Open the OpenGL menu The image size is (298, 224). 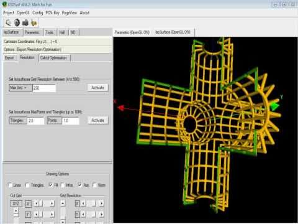[x=23, y=13]
